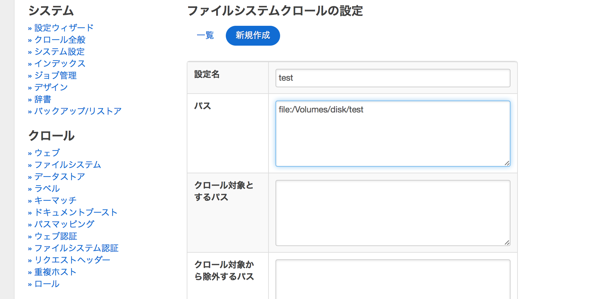Open the パスマッピング page
The width and height of the screenshot is (590, 299).
click(x=64, y=224)
